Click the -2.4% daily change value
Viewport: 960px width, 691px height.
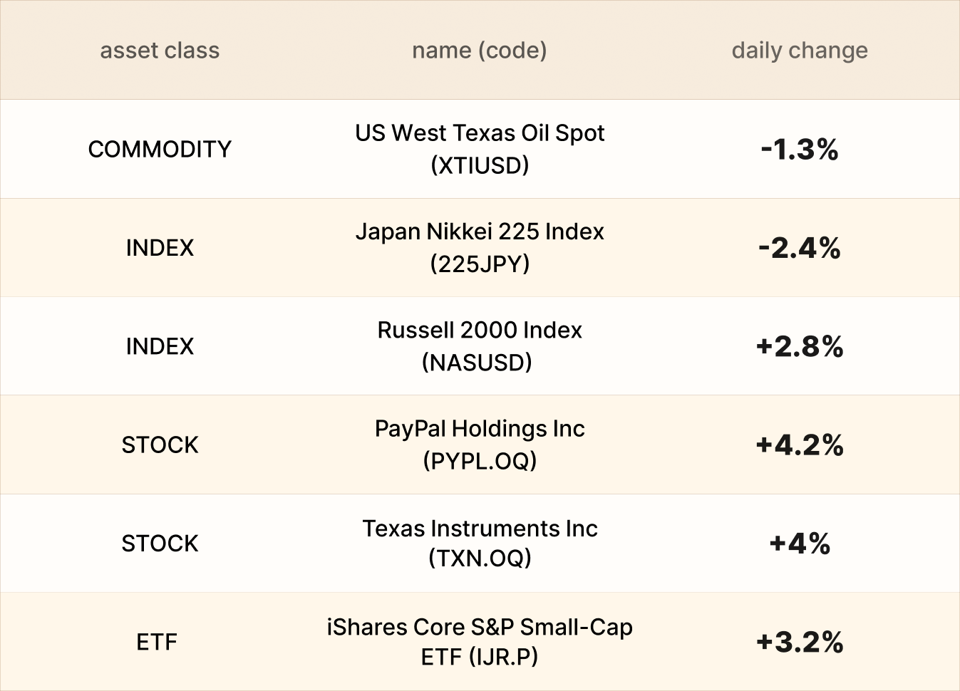(x=799, y=248)
